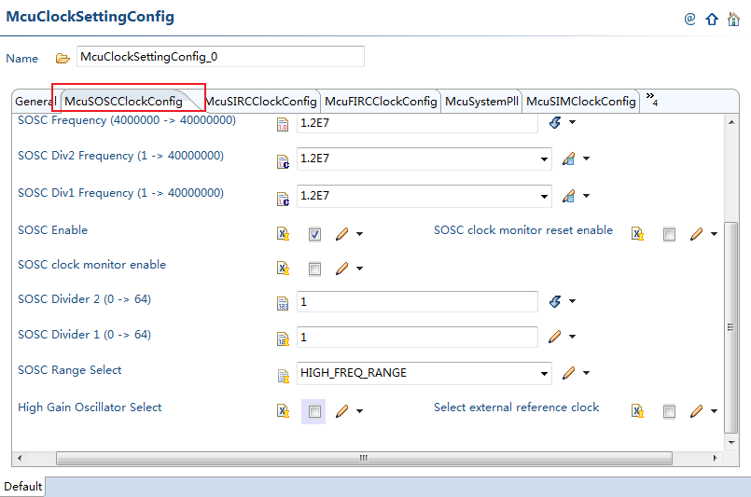Open the SOSC Range Select combo box

tap(544, 374)
